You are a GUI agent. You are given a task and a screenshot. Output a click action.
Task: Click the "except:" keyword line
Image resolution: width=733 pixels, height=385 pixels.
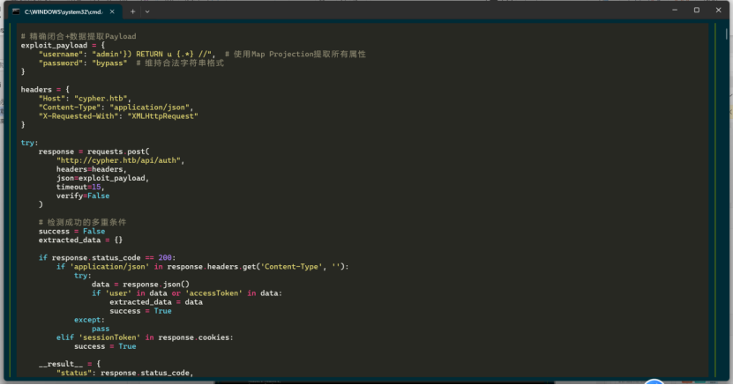tap(89, 320)
